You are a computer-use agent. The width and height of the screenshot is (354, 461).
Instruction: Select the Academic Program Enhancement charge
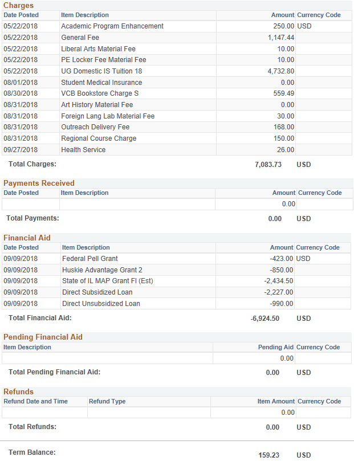click(112, 26)
